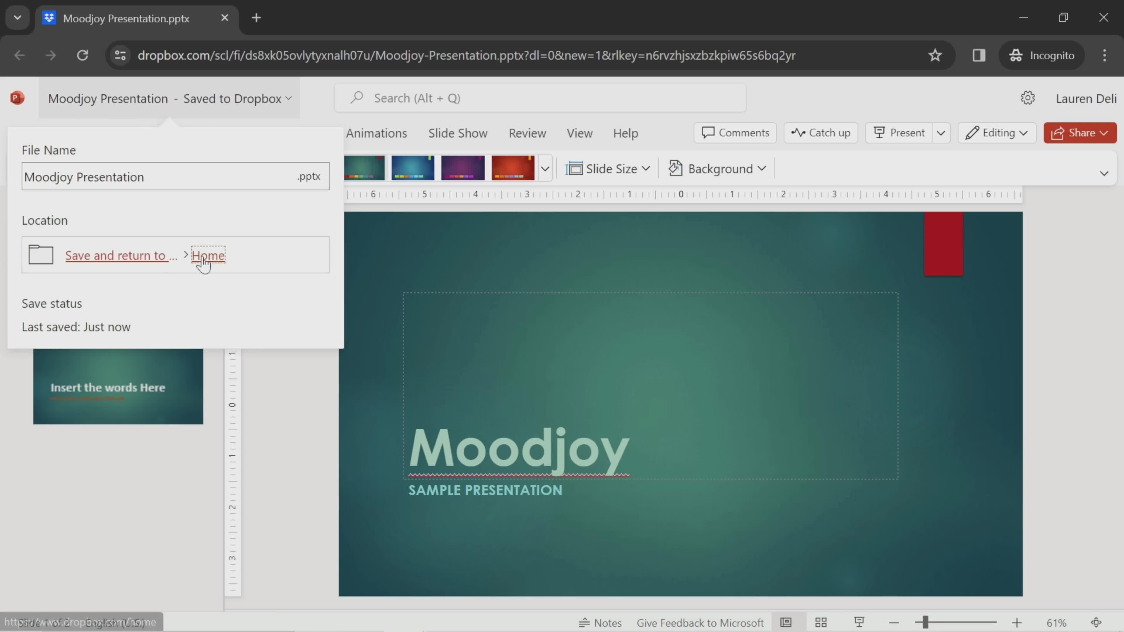The image size is (1124, 632).
Task: Open the Background dropdown
Action: coord(717,168)
